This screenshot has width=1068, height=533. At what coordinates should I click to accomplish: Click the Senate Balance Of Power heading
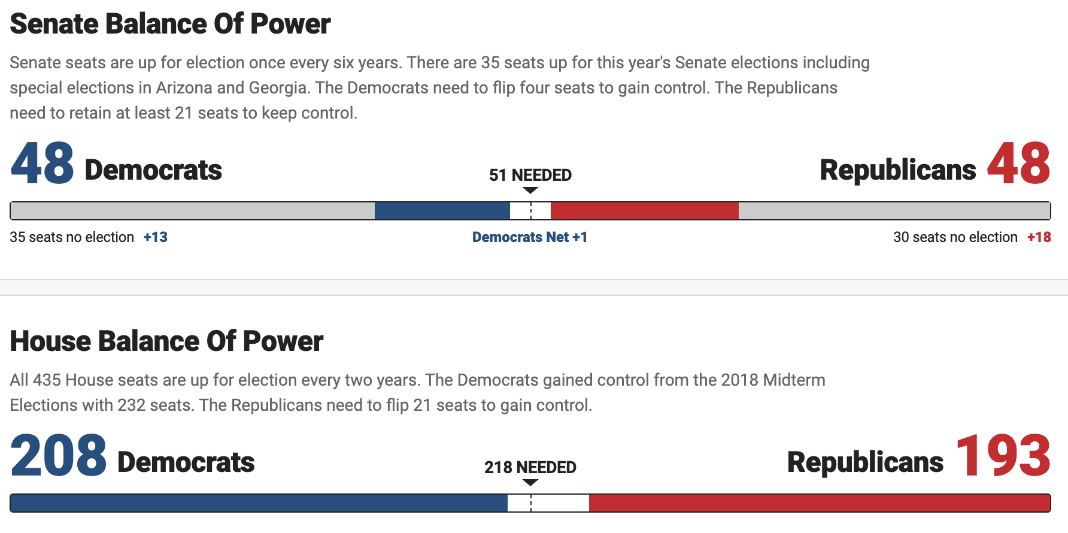click(170, 25)
